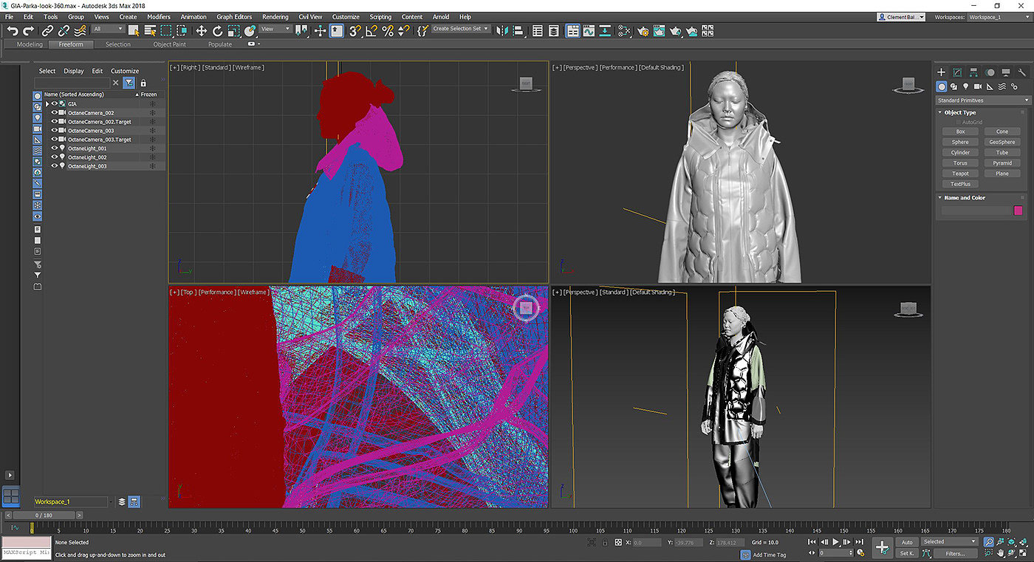The image size is (1034, 562).
Task: Click the Undo arrow in the main toolbar
Action: click(x=13, y=31)
